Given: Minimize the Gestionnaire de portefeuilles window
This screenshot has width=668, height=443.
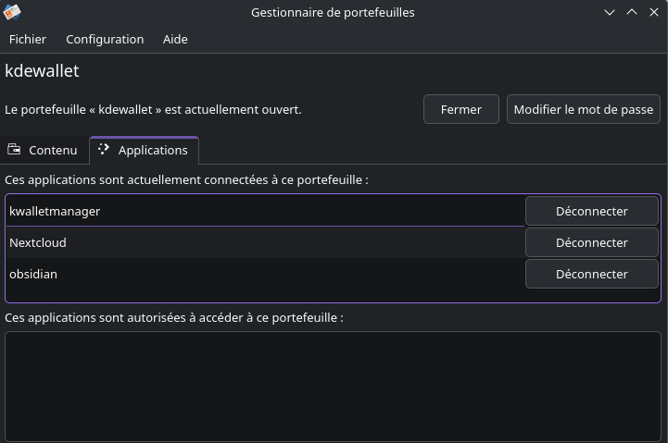Looking at the screenshot, I should click(610, 12).
